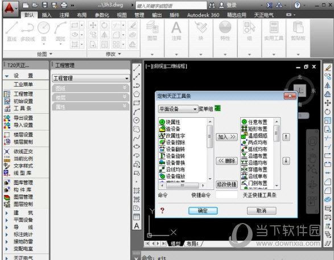Expand the 属性 section
334x260 pixels.
90,107
